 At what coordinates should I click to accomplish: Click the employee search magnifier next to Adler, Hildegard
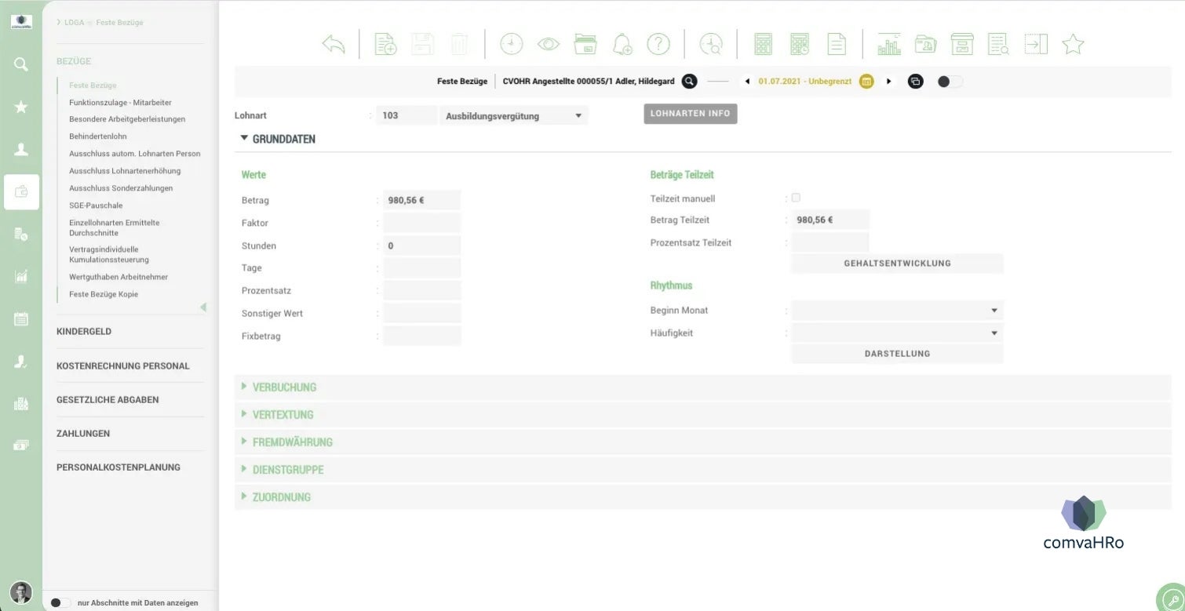pyautogui.click(x=689, y=81)
